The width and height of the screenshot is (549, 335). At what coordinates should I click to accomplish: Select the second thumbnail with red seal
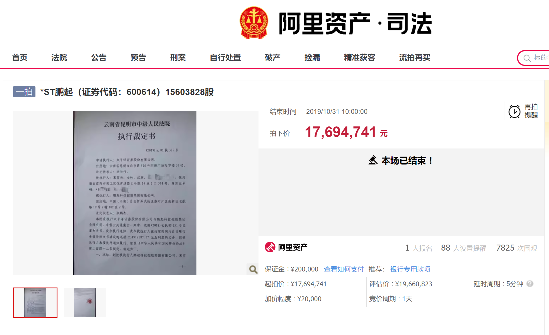85,303
